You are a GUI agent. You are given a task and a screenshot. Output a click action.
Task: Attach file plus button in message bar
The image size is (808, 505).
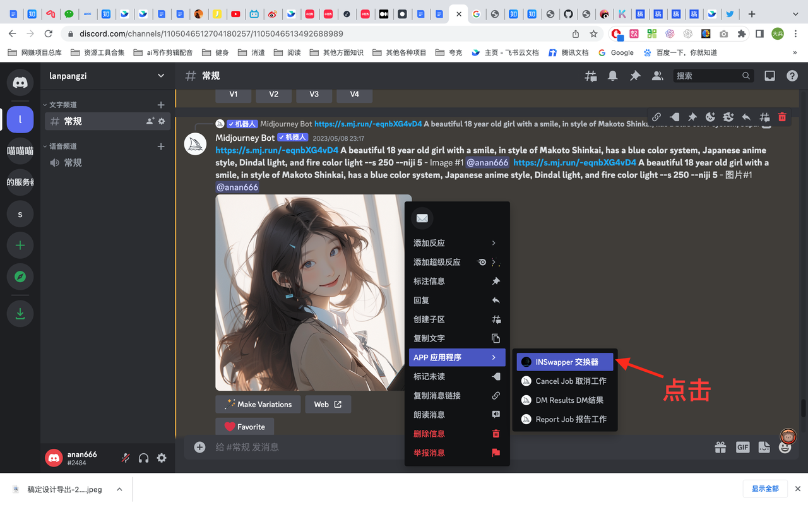(x=199, y=447)
